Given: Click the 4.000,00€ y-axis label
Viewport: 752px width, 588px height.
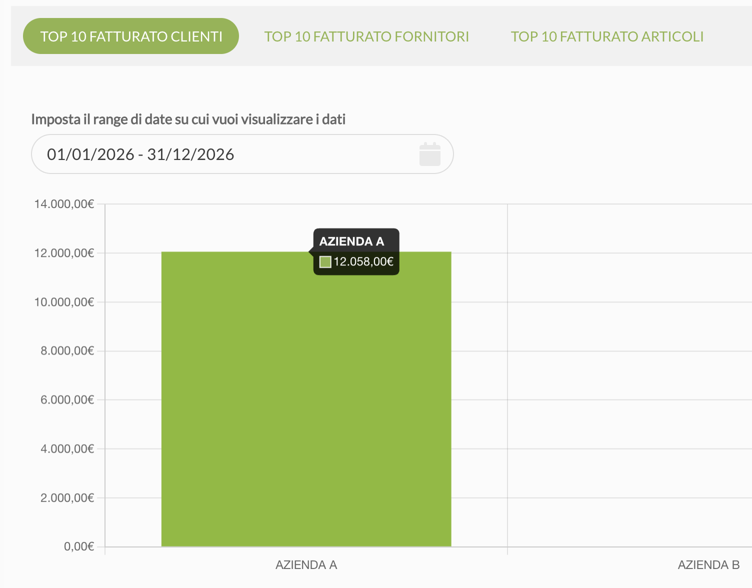Looking at the screenshot, I should tap(67, 448).
